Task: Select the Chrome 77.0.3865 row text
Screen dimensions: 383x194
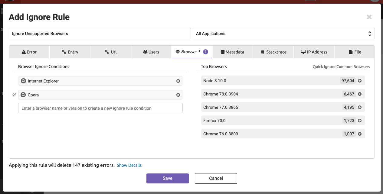Action: click(221, 107)
